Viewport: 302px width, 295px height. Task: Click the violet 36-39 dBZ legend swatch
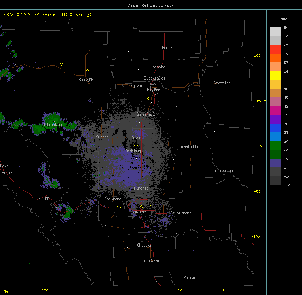tap(275, 119)
